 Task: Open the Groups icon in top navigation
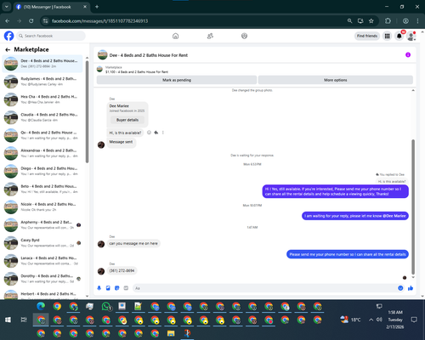pyautogui.click(x=244, y=36)
